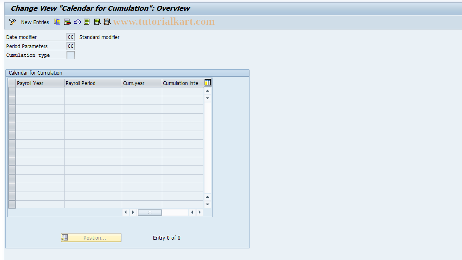Select the Cumulation inte column header
Screen dimensions: 462x260
coord(183,83)
